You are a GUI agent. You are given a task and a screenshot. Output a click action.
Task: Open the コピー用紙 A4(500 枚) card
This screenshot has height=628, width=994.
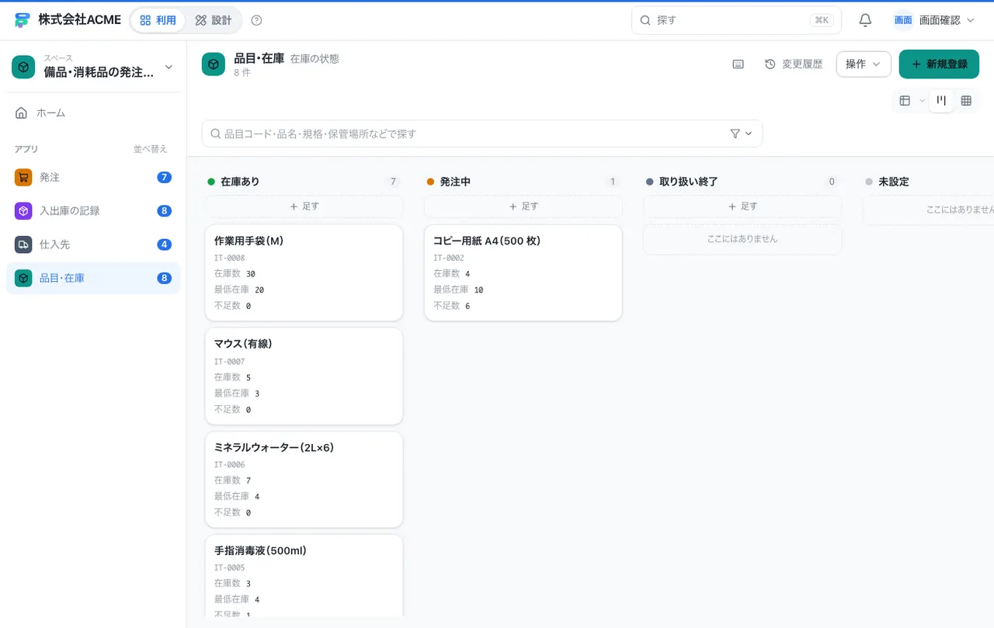[523, 272]
